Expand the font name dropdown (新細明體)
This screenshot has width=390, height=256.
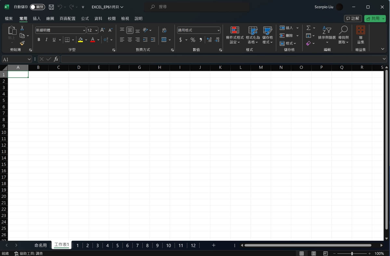click(x=84, y=30)
